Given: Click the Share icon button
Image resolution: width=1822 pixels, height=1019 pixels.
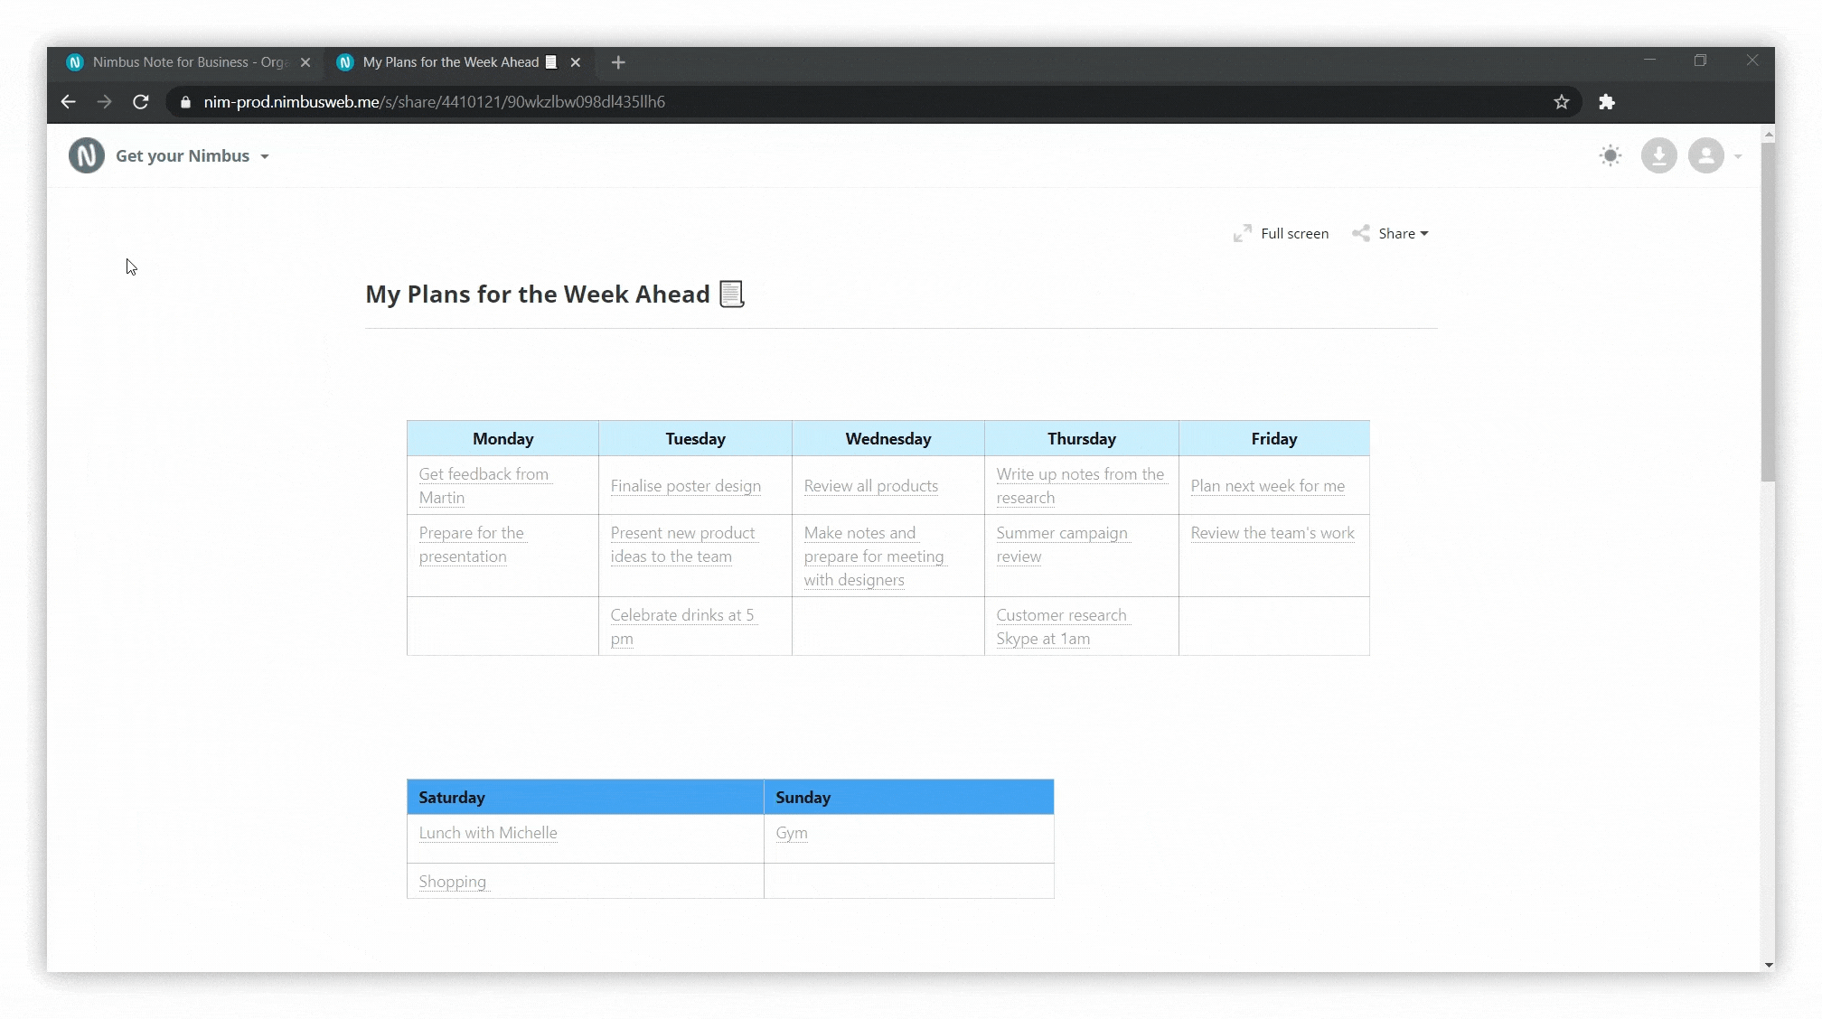Looking at the screenshot, I should click(1364, 234).
